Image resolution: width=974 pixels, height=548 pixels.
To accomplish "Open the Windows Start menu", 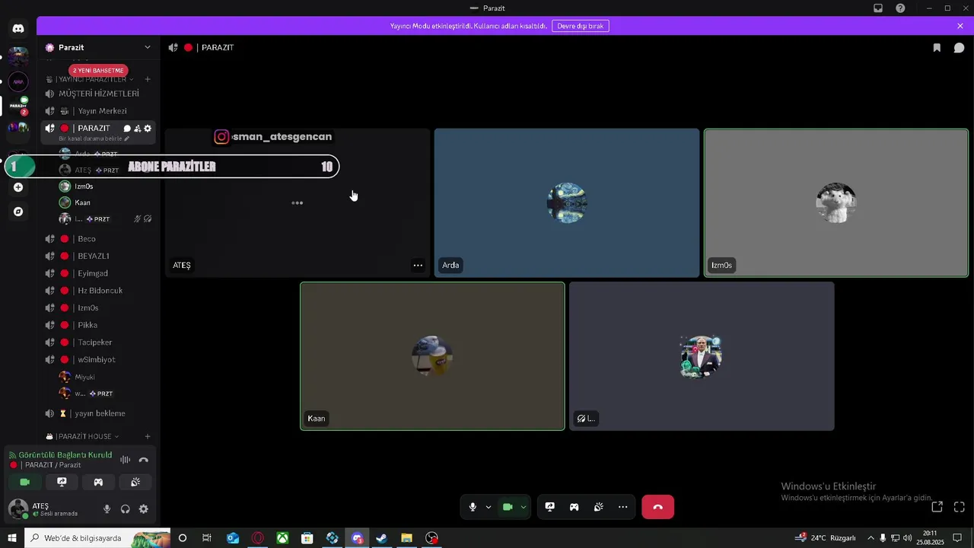I will pyautogui.click(x=11, y=538).
